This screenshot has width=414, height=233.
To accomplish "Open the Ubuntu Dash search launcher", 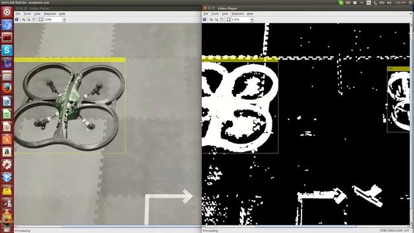I will (7, 12).
